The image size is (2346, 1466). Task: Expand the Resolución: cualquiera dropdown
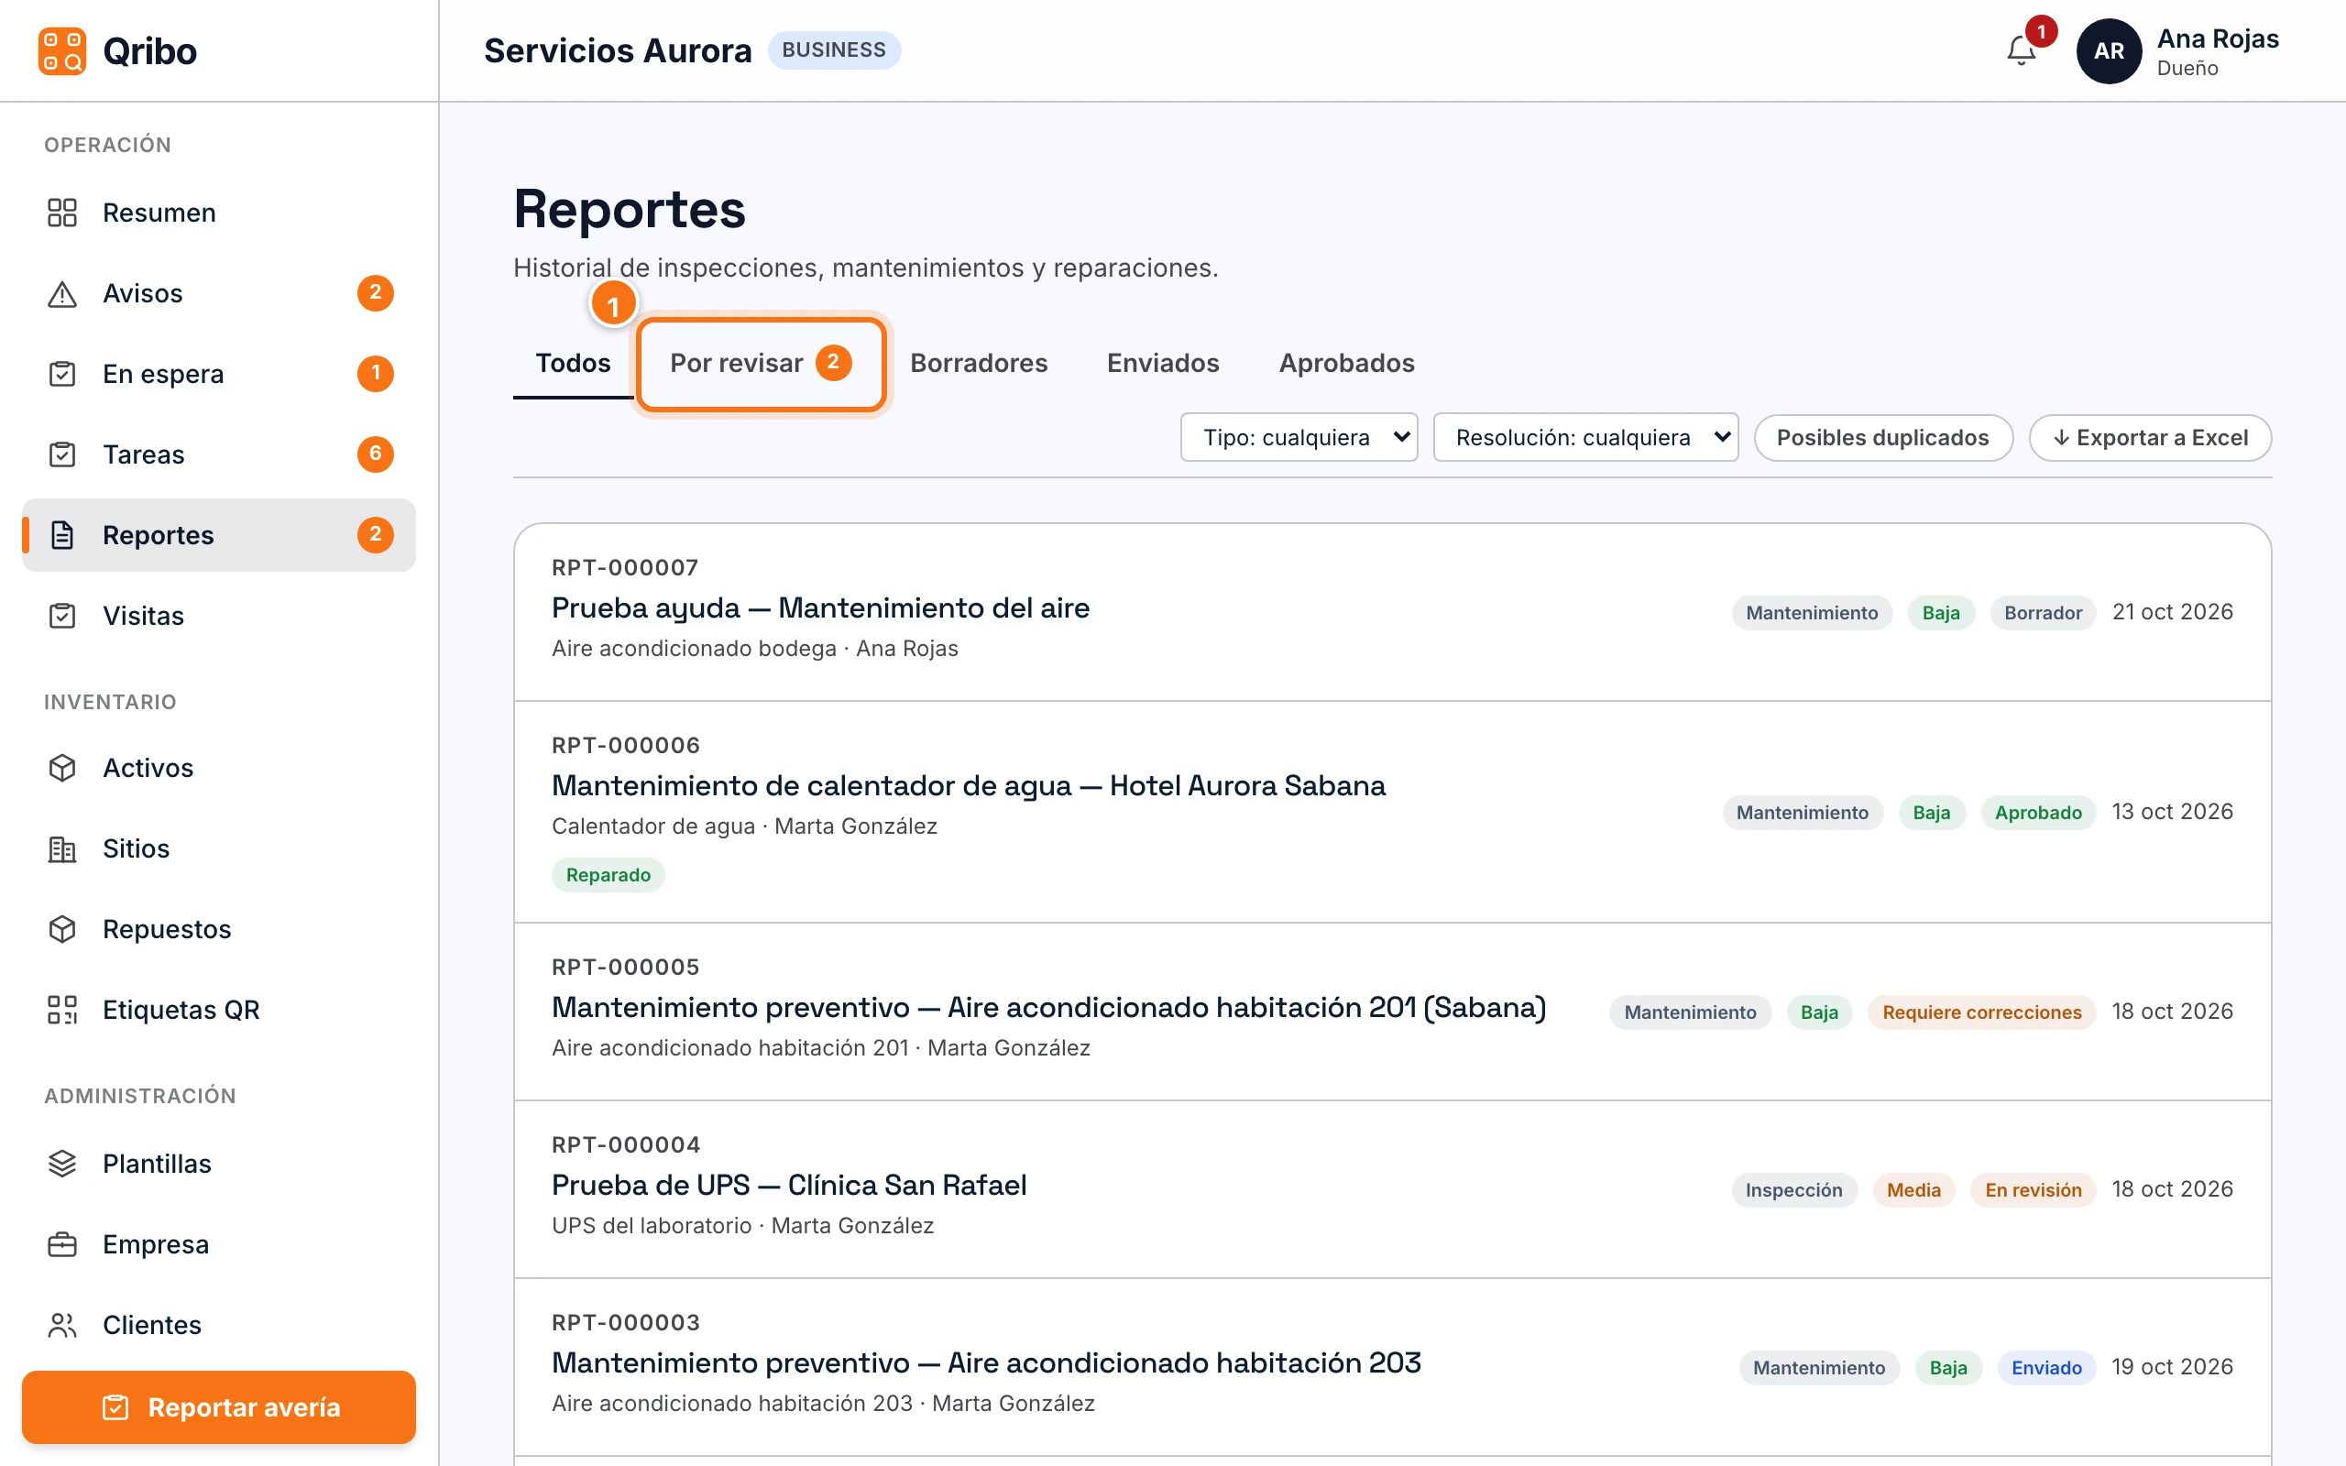tap(1586, 437)
